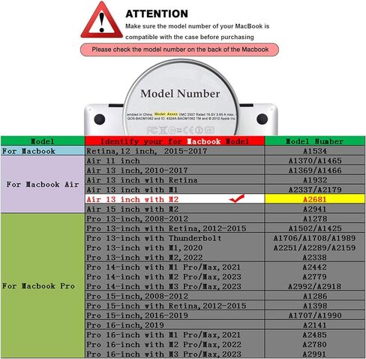Select 'Pro 16-inch with M3 Pro/Max, 2023' row
Viewport: 366px width, 359px height.
[x=175, y=354]
